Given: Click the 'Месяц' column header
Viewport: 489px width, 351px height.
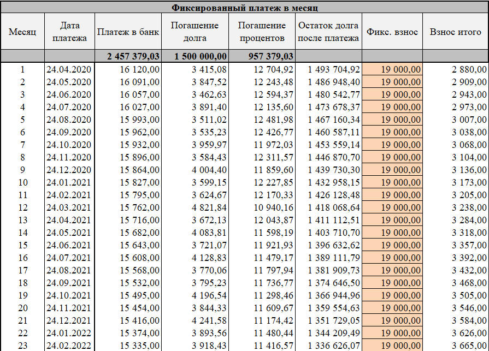Looking at the screenshot, I should [22, 32].
